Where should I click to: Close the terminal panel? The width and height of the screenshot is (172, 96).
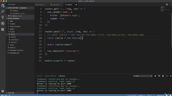tap(171, 76)
